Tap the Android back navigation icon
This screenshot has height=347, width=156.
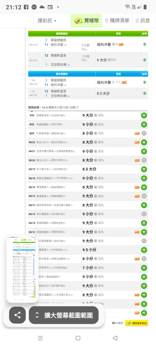pyautogui.click(x=115, y=338)
